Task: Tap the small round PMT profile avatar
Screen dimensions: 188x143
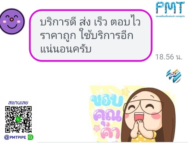Action: 173,76
